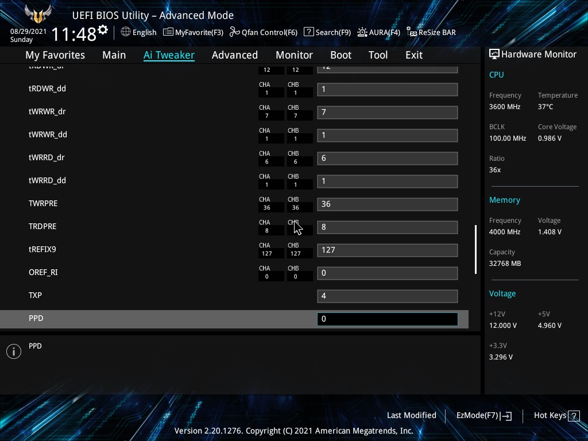
Task: Open the Main tab
Action: (x=114, y=55)
